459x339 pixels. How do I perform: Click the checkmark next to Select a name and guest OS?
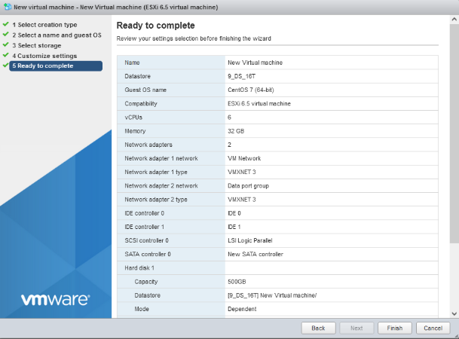tap(6, 35)
